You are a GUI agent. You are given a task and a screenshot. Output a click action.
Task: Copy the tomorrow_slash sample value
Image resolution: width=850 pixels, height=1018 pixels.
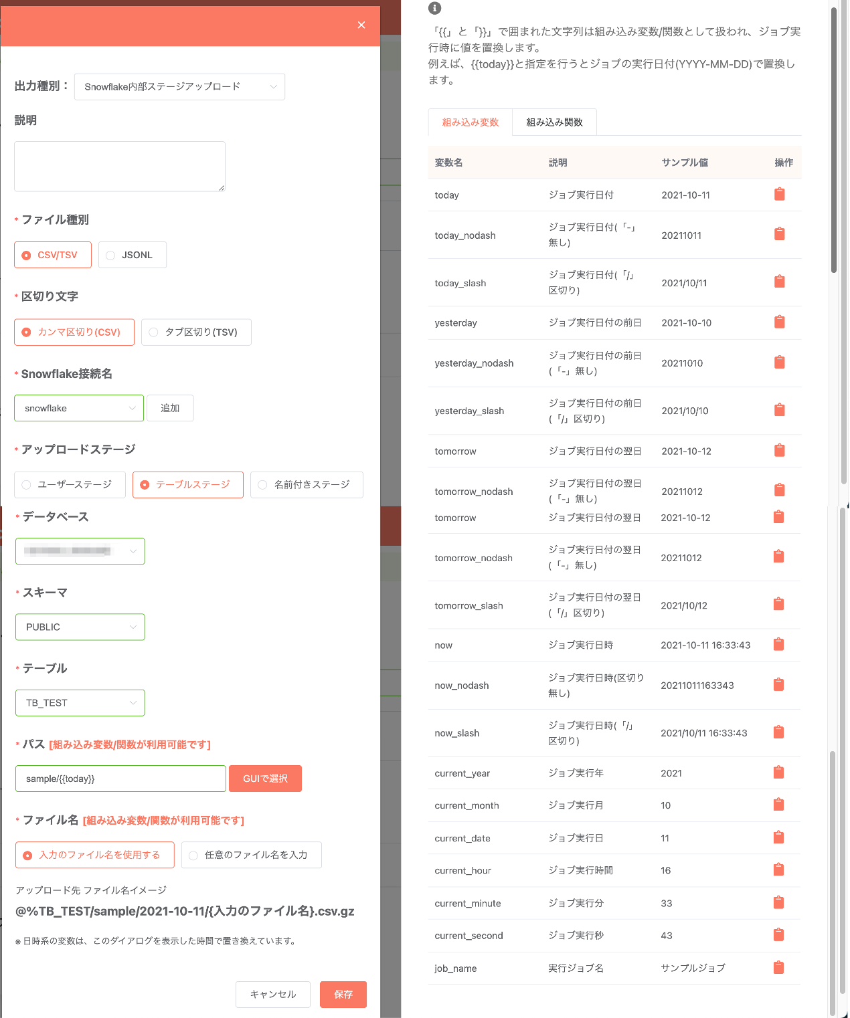click(778, 603)
